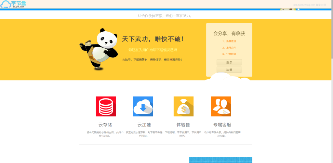The image size is (333, 163).
Task: Click the kung fu panda mascot image
Action: pyautogui.click(x=98, y=49)
